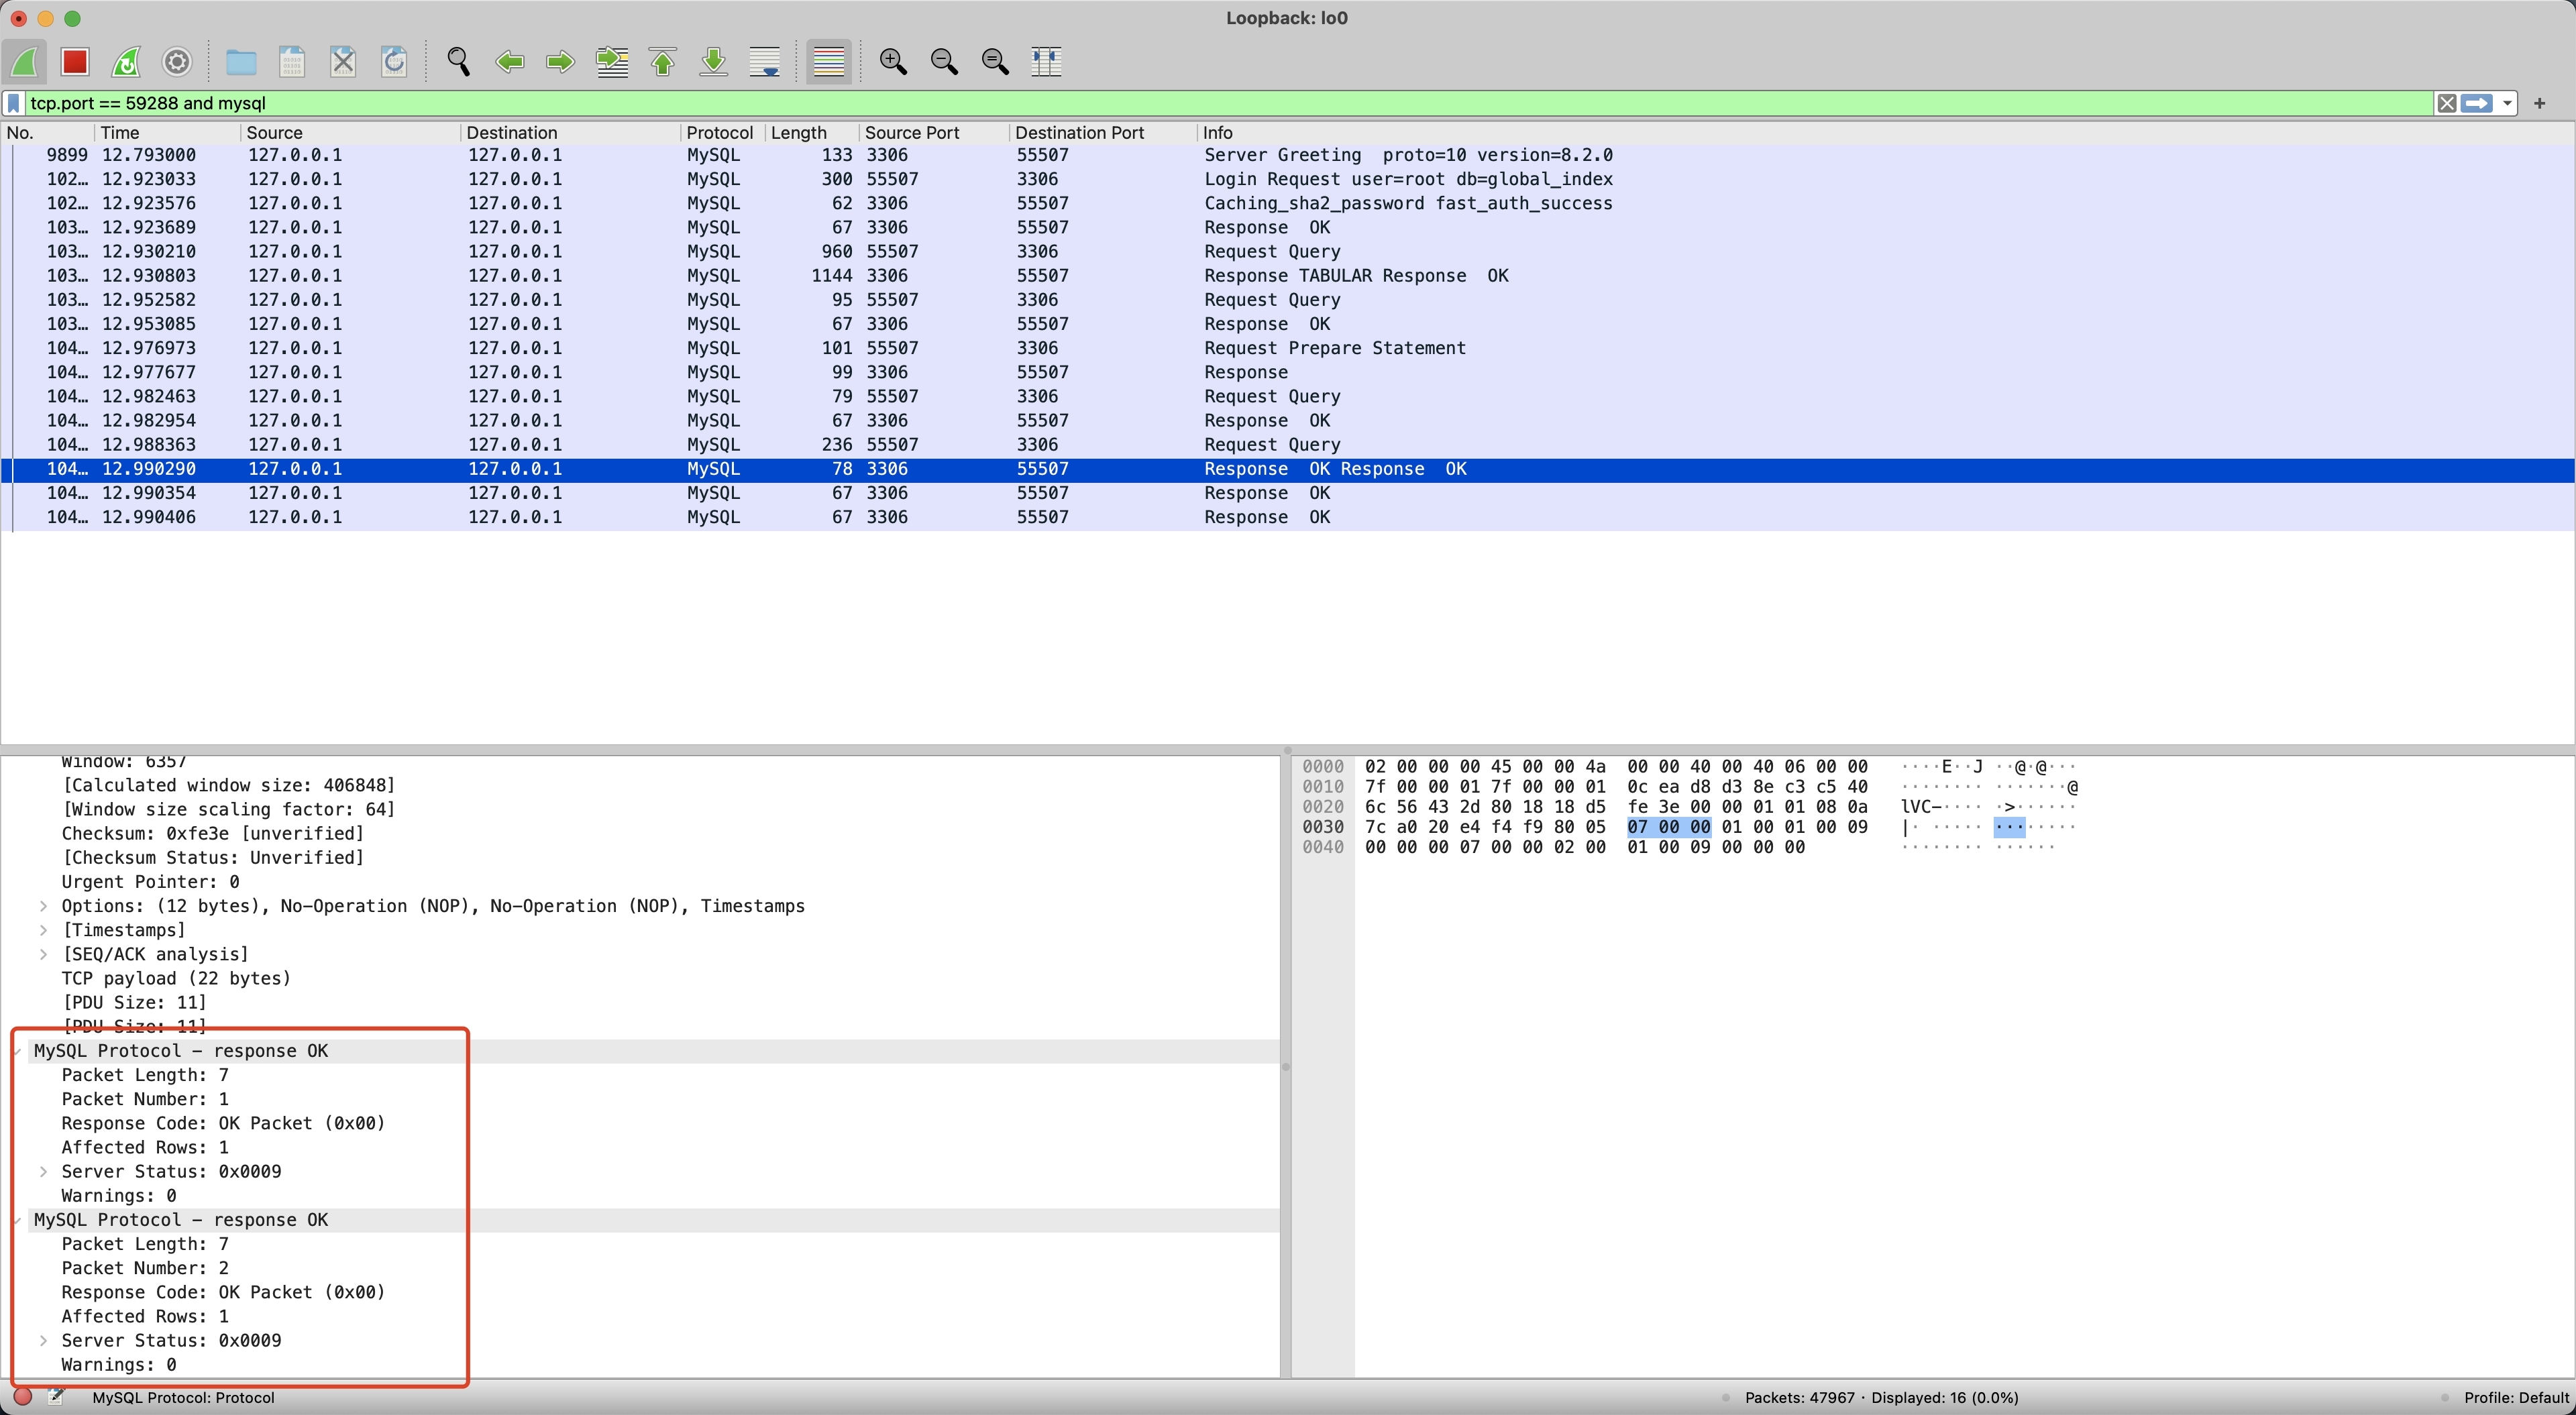Open capture options gear icon
This screenshot has width=2576, height=1415.
pyautogui.click(x=177, y=62)
